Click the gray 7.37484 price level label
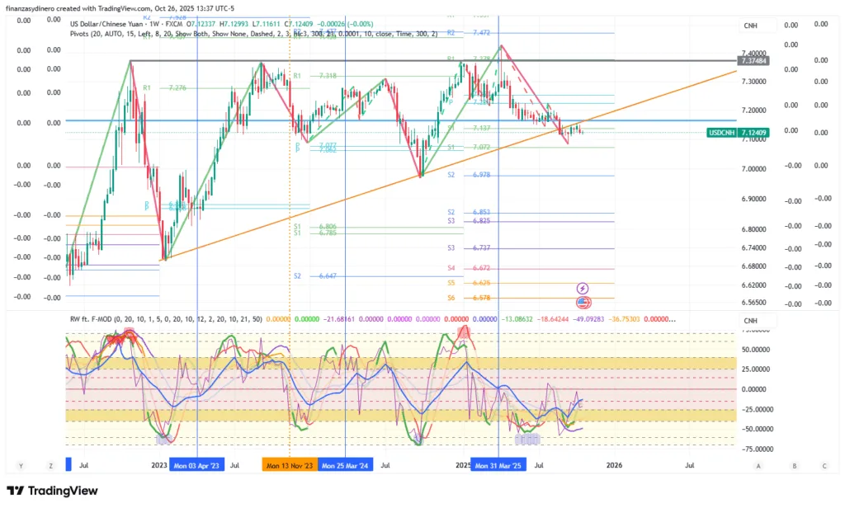Screen dimensions: 845x508 point(755,61)
